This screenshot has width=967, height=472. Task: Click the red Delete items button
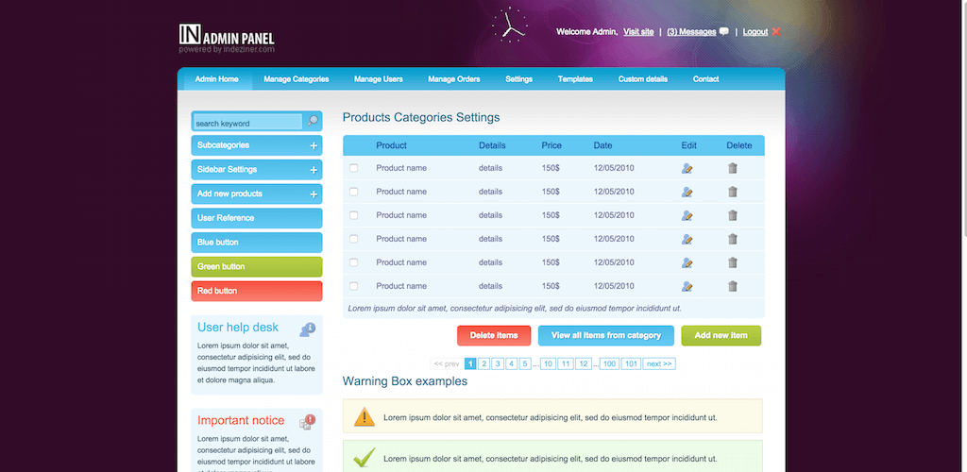click(x=494, y=335)
